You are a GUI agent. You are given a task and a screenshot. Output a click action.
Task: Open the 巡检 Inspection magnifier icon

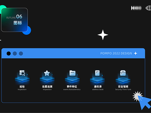point(22,73)
